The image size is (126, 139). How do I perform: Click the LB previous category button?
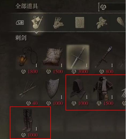pos(20,23)
